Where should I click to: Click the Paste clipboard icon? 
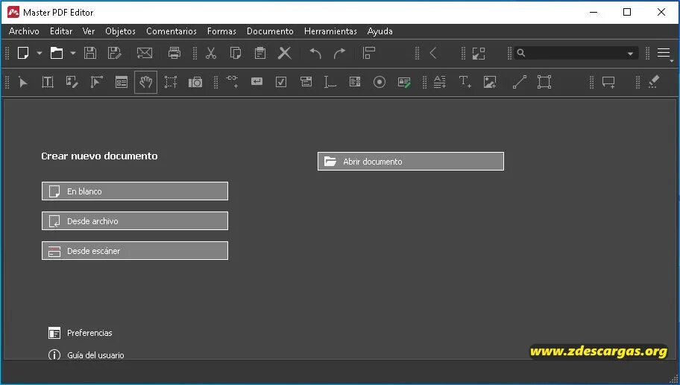(259, 54)
